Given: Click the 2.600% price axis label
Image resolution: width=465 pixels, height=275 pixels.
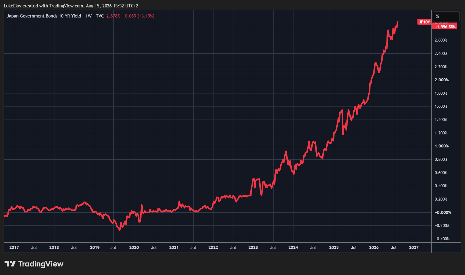Looking at the screenshot, I should (x=441, y=40).
